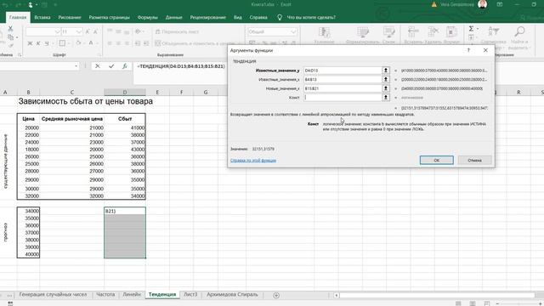Decrease indent in the alignment group
The height and width of the screenshot is (306, 544).
tap(138, 43)
